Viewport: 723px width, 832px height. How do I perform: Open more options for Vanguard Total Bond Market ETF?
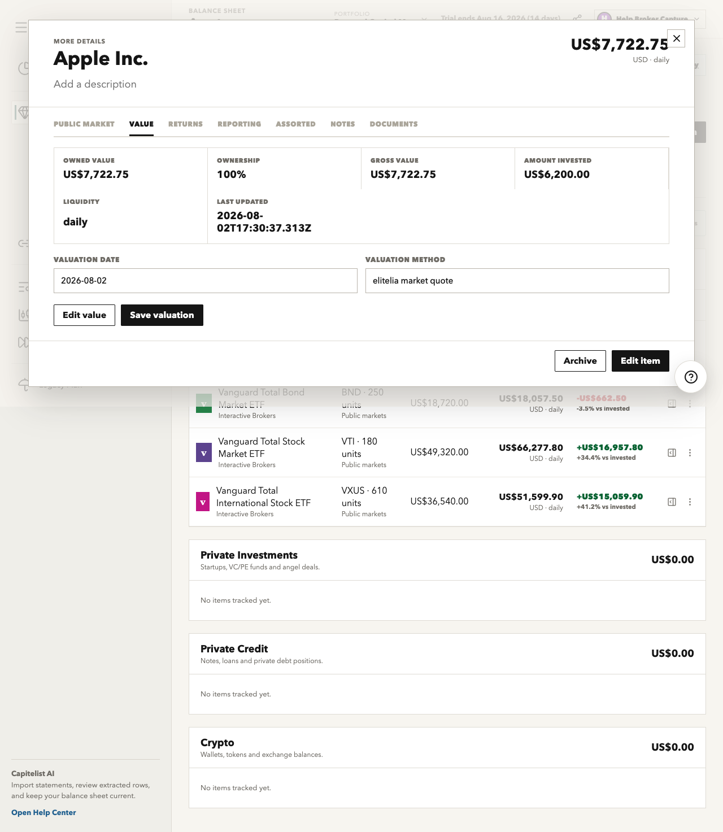(x=690, y=403)
